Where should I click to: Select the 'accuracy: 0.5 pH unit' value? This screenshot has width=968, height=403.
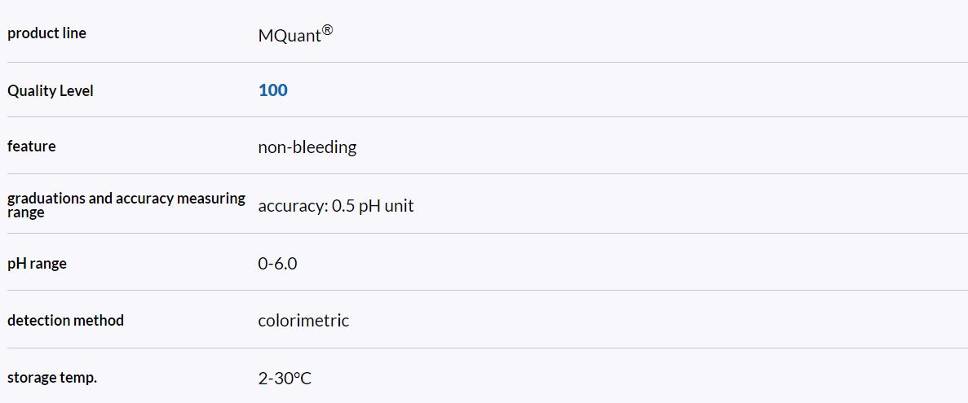[x=336, y=206]
